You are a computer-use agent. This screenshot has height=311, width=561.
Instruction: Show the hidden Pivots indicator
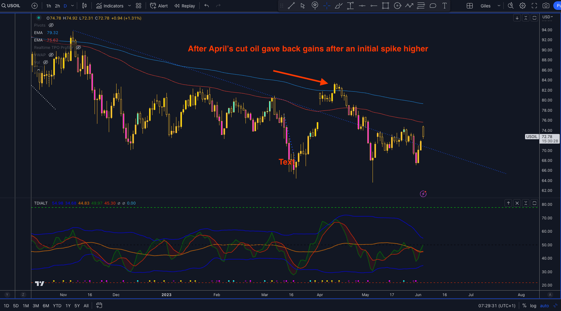pyautogui.click(x=51, y=25)
